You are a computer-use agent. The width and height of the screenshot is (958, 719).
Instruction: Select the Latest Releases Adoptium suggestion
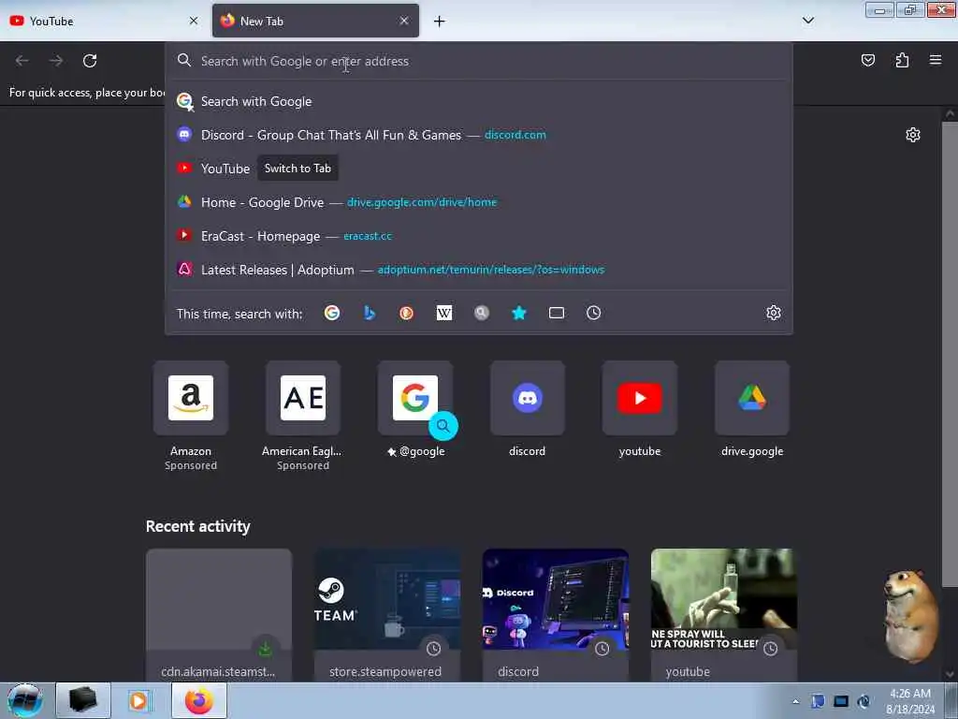click(479, 270)
